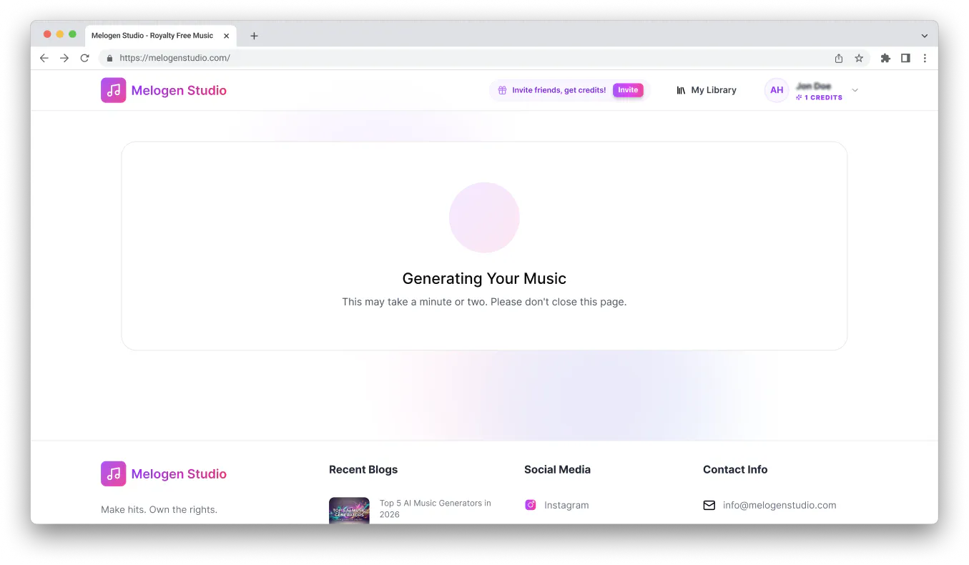The image size is (969, 565).
Task: Click the Instagram icon
Action: tap(531, 505)
